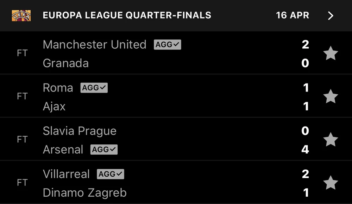The image size is (352, 204).
Task: Open the Manchester United team name
Action: coord(94,45)
